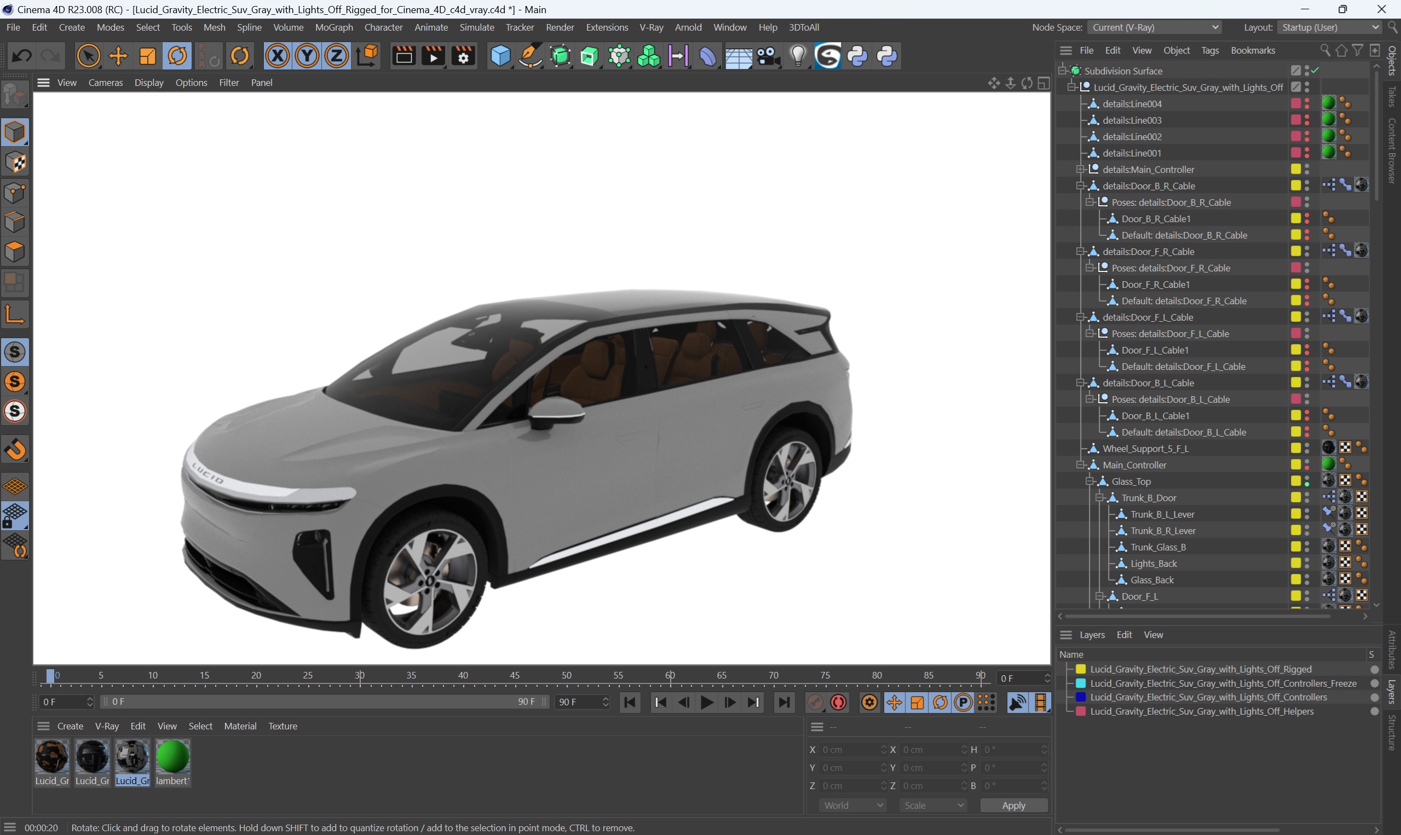Add a Camera object
Viewport: 1401px width, 835px height.
click(768, 56)
